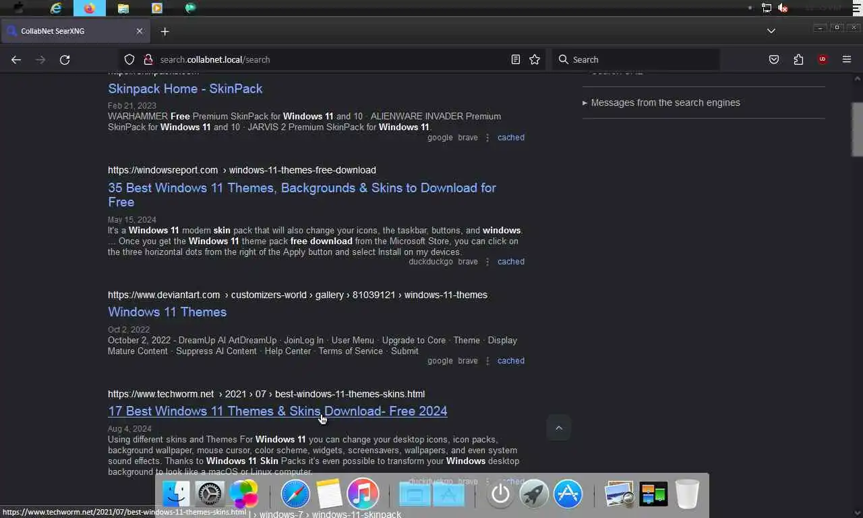Launch Safari from the dock

(x=295, y=494)
